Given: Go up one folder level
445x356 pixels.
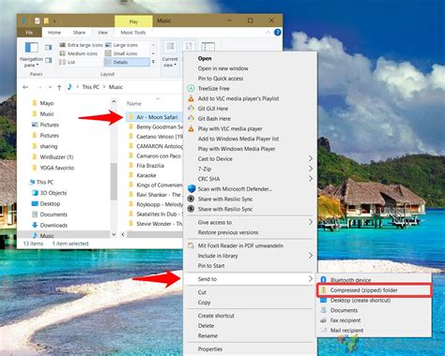Looking at the screenshot, I should click(x=59, y=87).
